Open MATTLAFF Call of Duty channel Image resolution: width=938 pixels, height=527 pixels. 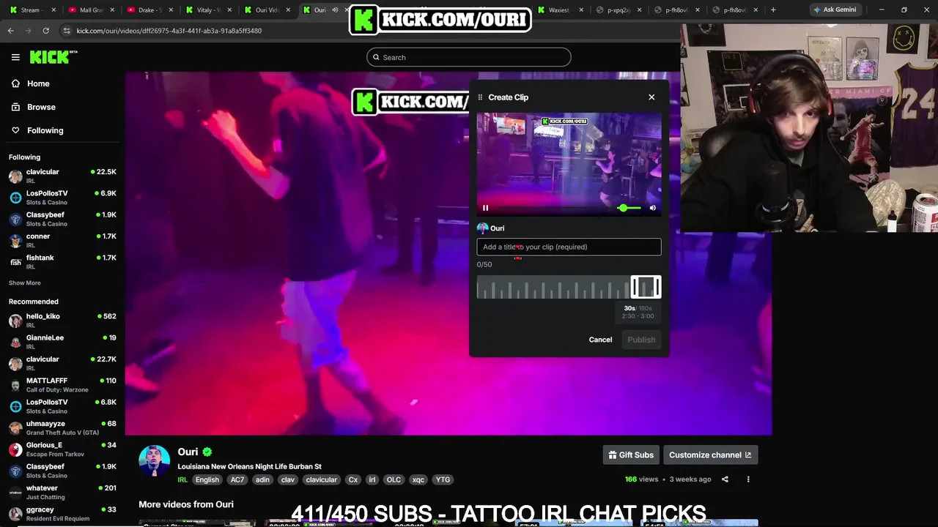(x=62, y=385)
